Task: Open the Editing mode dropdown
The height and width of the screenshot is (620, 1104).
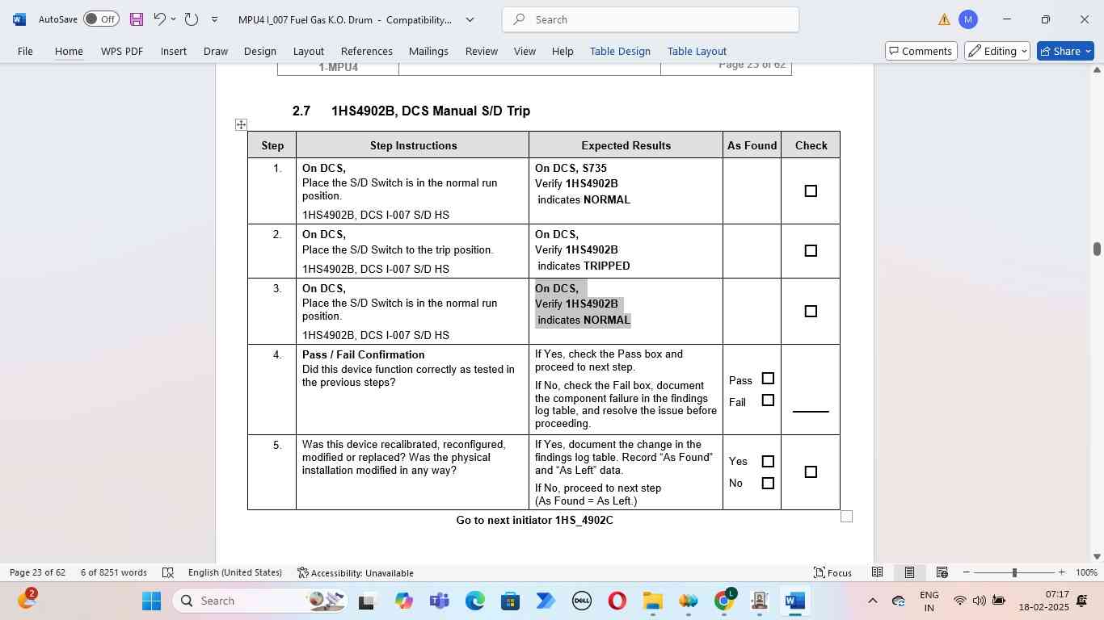Action: coord(997,51)
